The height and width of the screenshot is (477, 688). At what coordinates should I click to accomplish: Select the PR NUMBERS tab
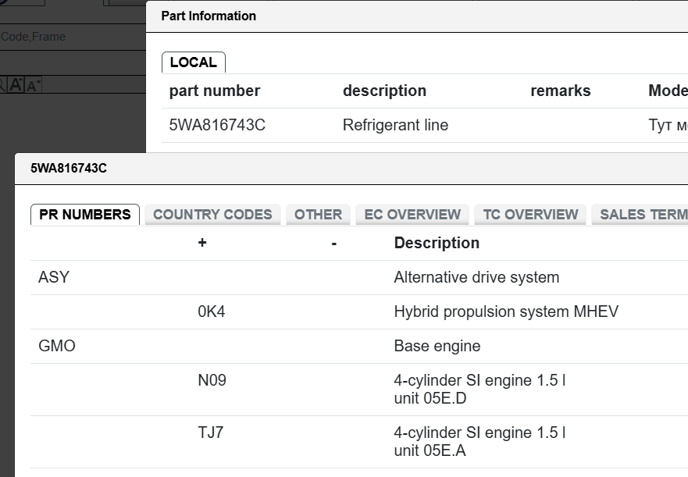85,215
